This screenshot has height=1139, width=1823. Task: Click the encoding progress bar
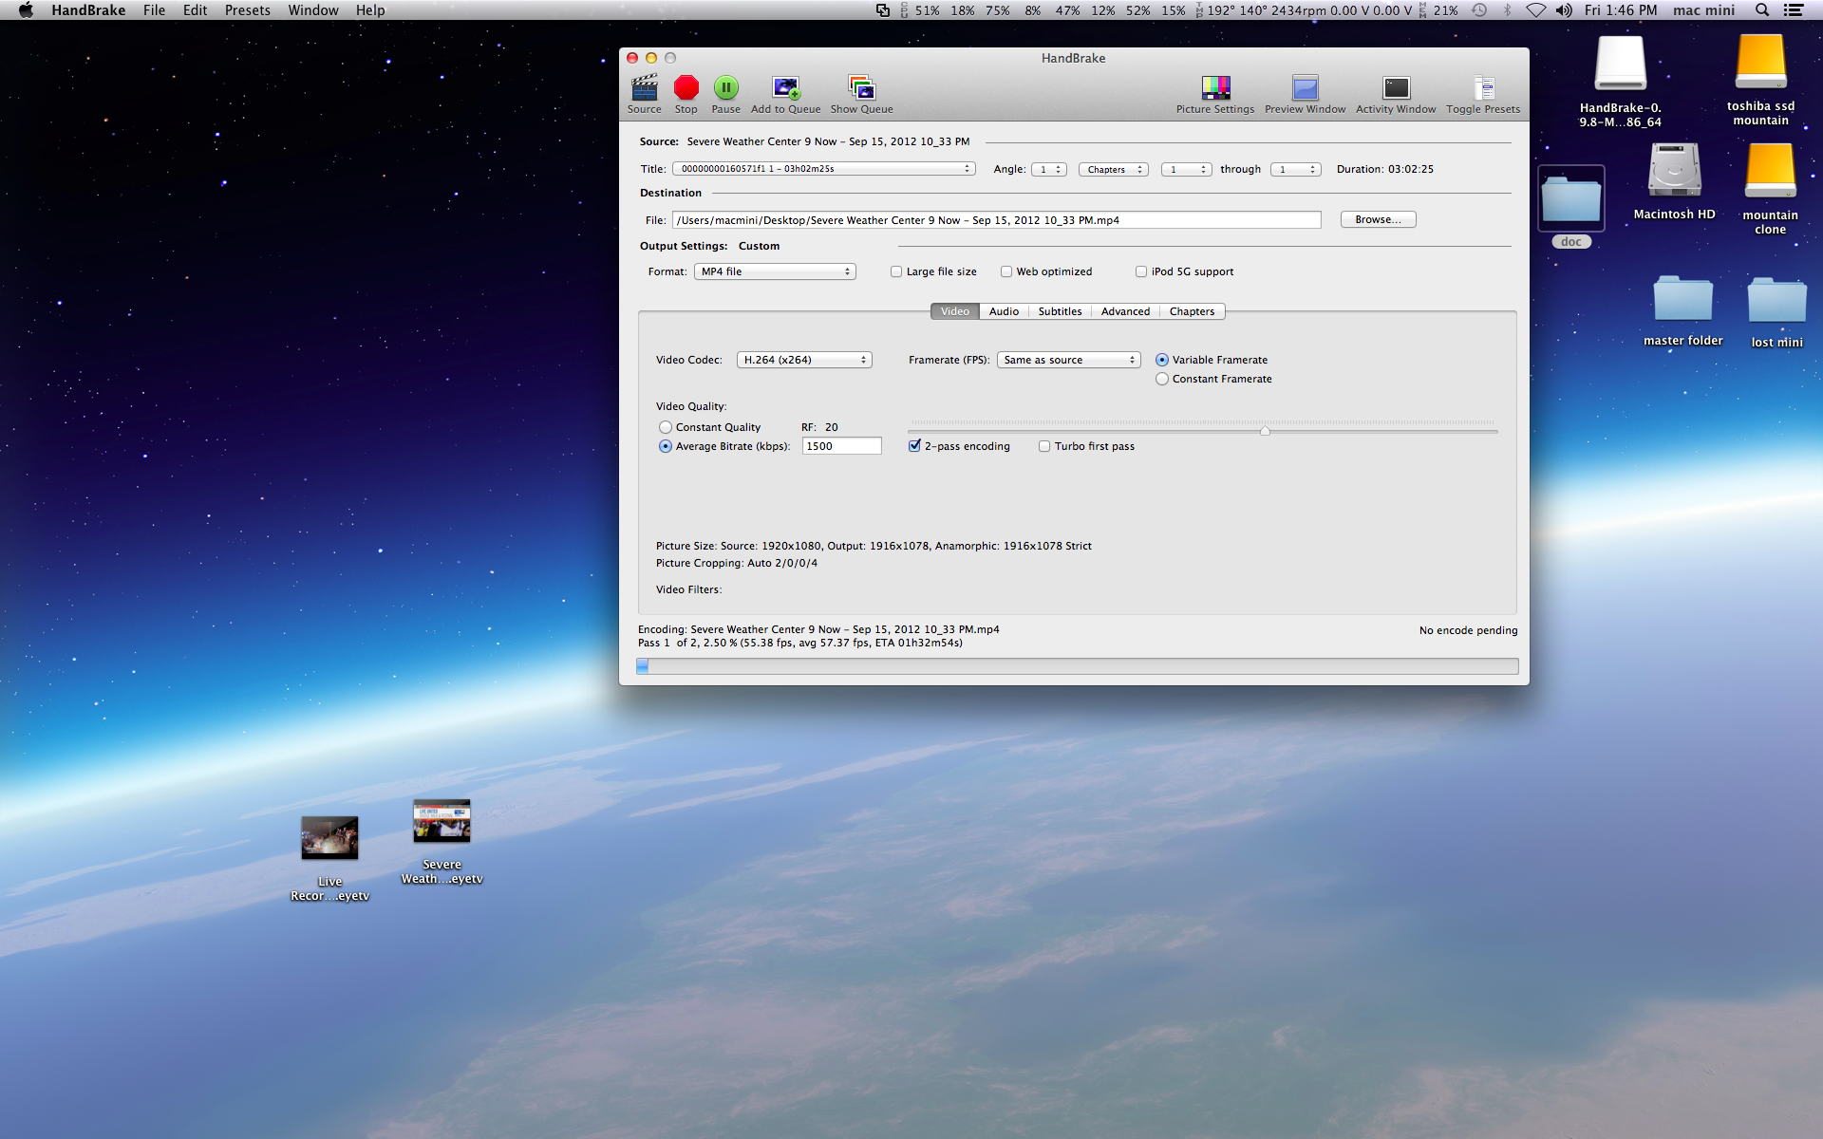pos(1077,666)
